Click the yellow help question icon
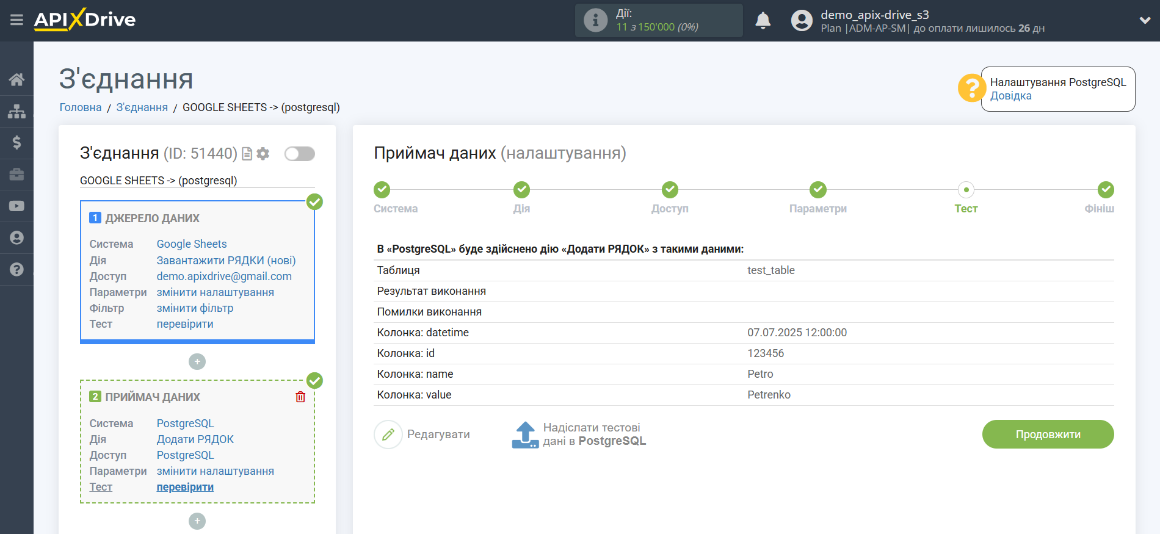The height and width of the screenshot is (534, 1160). 971,88
